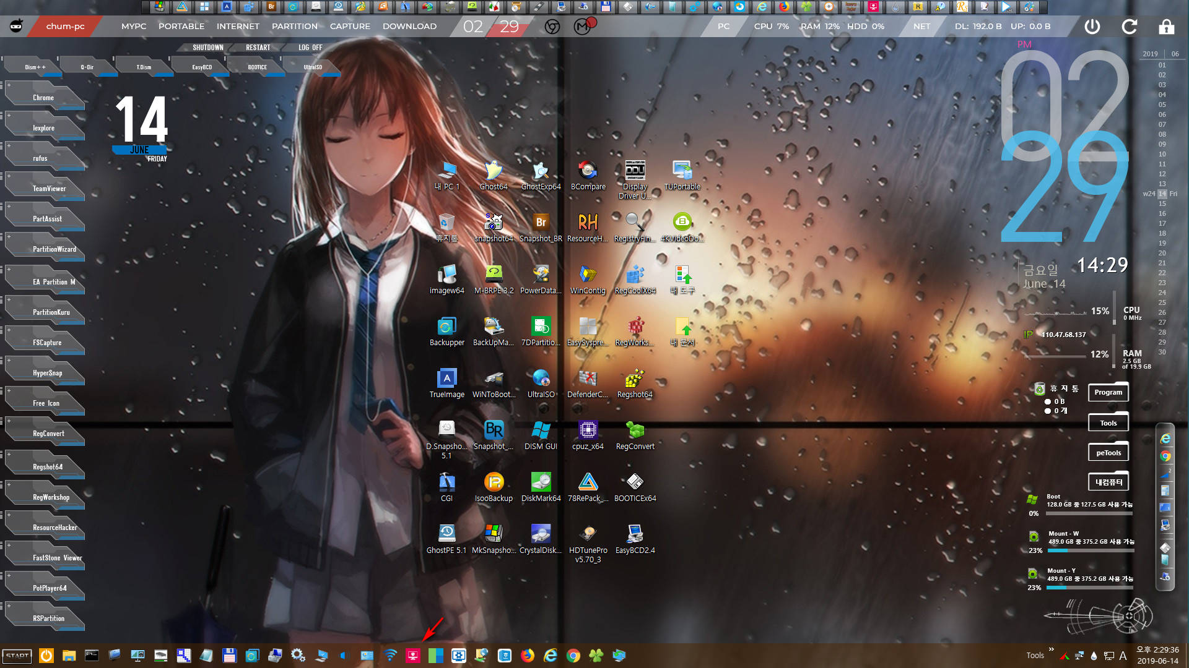Open Display Driver Uninstaller icon
Image resolution: width=1189 pixels, height=668 pixels.
pyautogui.click(x=635, y=179)
